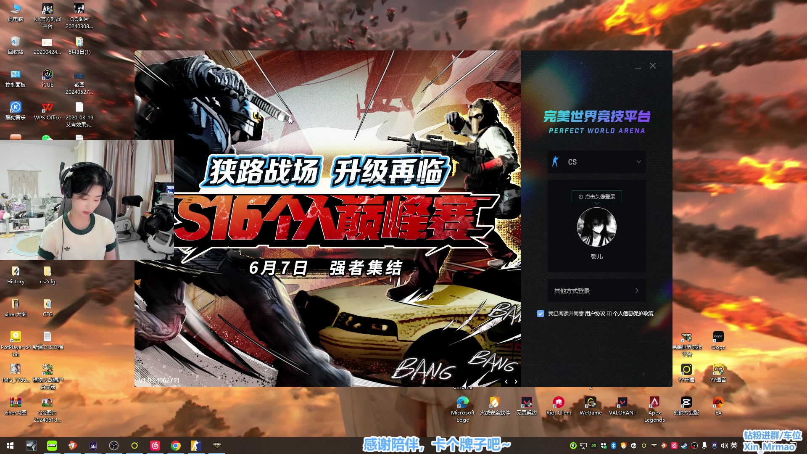
Task: Select the 2020-03-19 艾肯效果 file
Action: 79,114
